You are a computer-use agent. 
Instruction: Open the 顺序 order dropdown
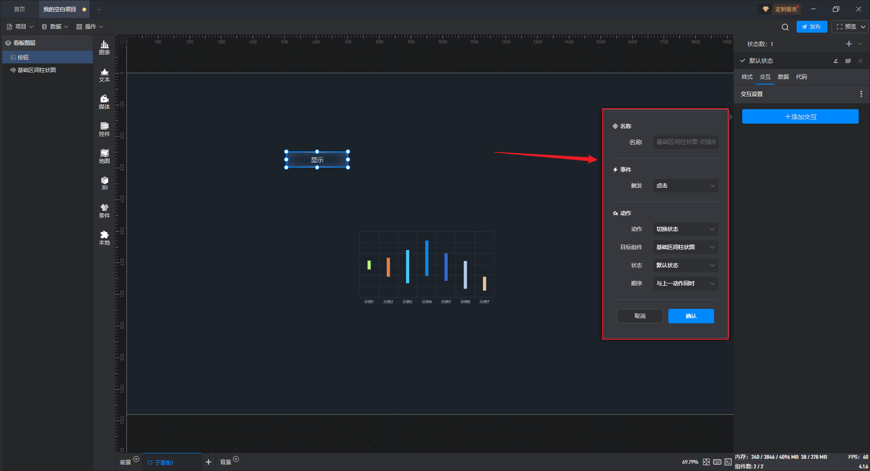(685, 284)
